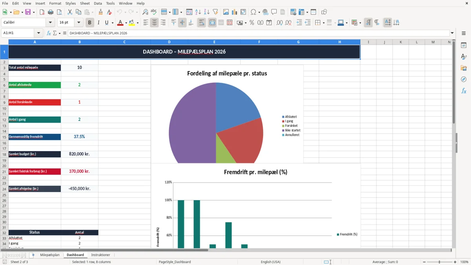
Task: Click the Increase Indent icon
Action: point(299,23)
